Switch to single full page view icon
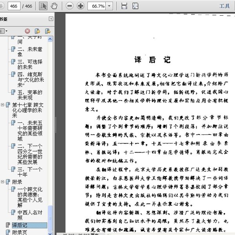235x235 pixels. click(135, 6)
